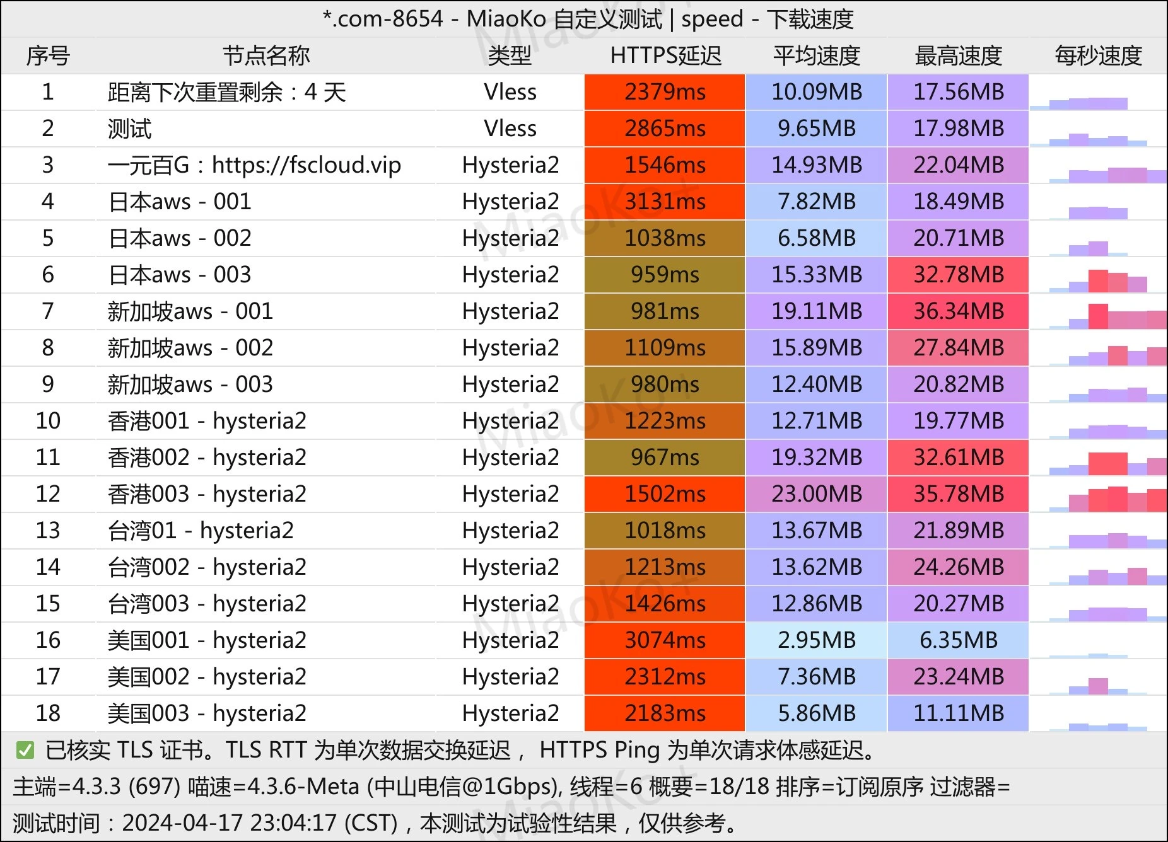Select the HTTPS延迟 column header
This screenshot has width=1168, height=842.
665,55
